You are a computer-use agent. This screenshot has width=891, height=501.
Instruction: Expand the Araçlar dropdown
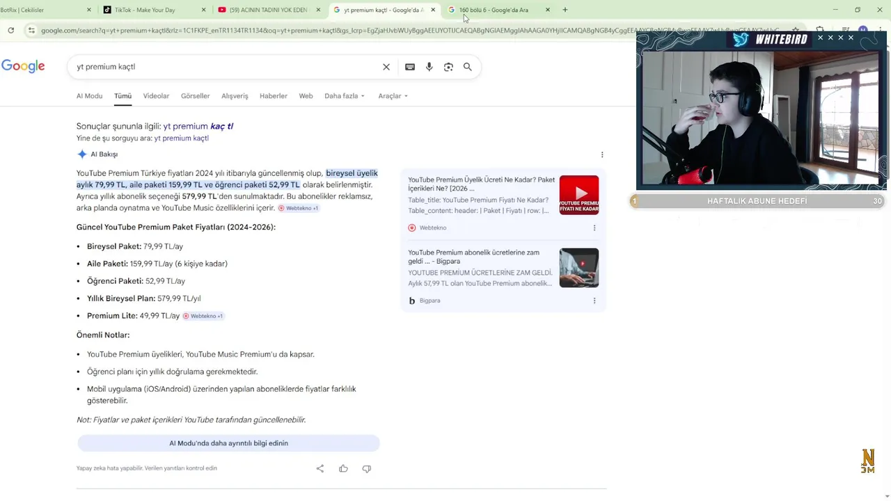(393, 96)
